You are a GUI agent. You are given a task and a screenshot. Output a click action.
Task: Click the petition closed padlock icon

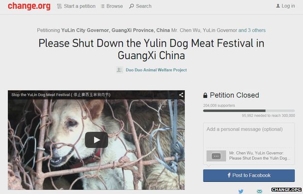pos(205,95)
